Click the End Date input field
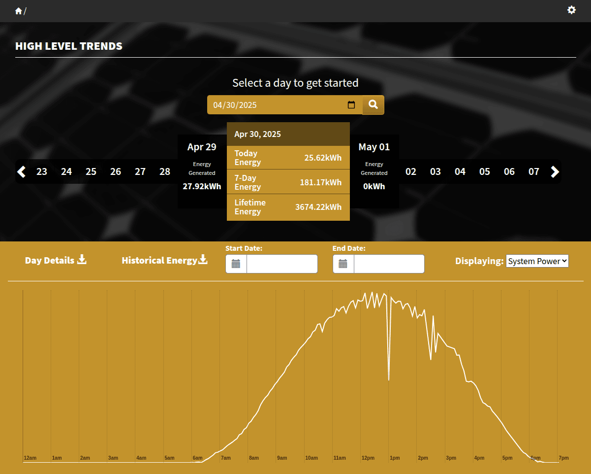Image resolution: width=591 pixels, height=474 pixels. click(x=389, y=264)
